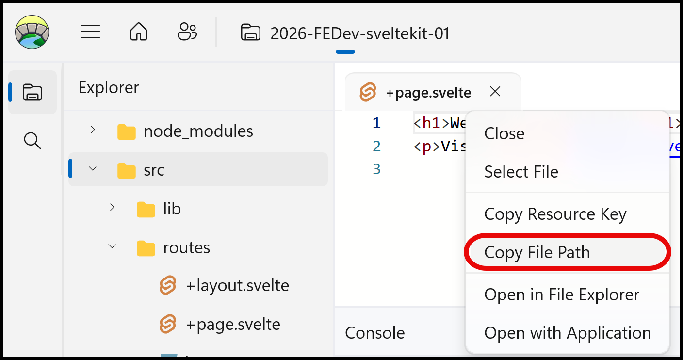Click Copy File Path menu entry
This screenshot has height=360, width=683.
pos(537,252)
